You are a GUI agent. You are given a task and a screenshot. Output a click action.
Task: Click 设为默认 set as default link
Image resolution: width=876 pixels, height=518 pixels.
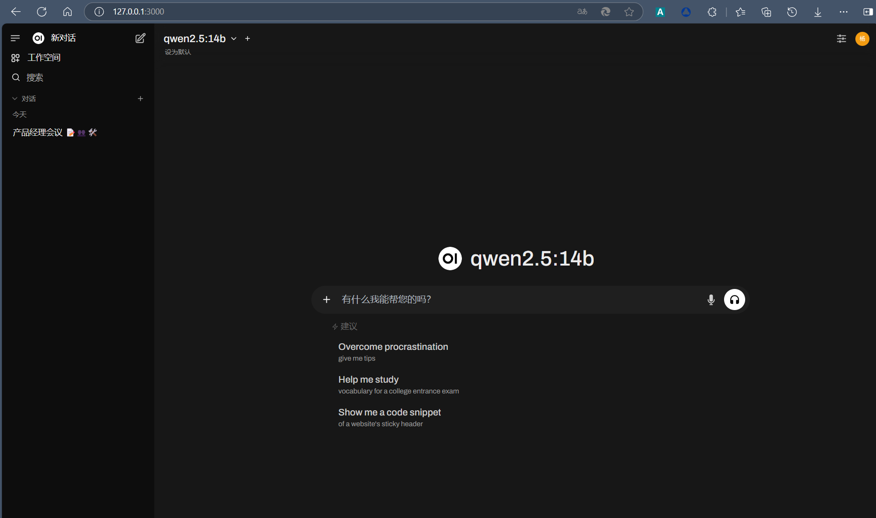click(x=178, y=52)
